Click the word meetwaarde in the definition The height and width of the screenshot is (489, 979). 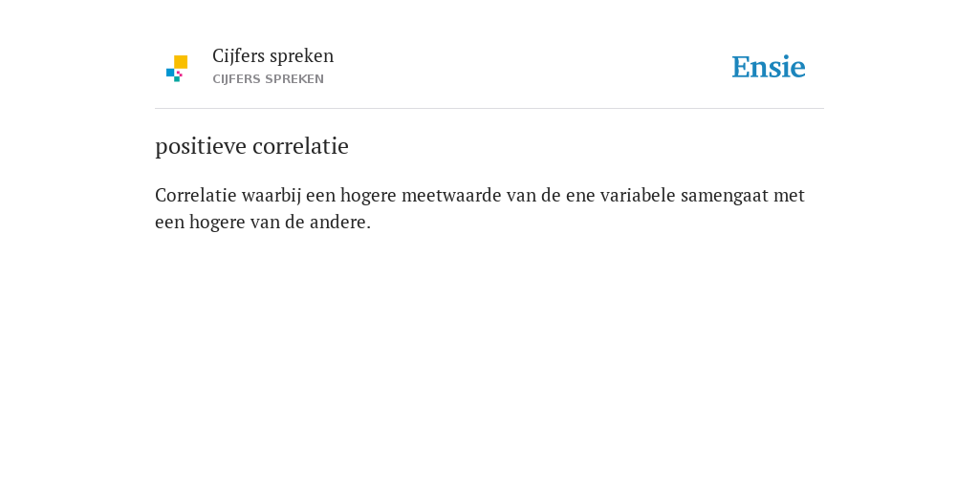click(x=451, y=195)
